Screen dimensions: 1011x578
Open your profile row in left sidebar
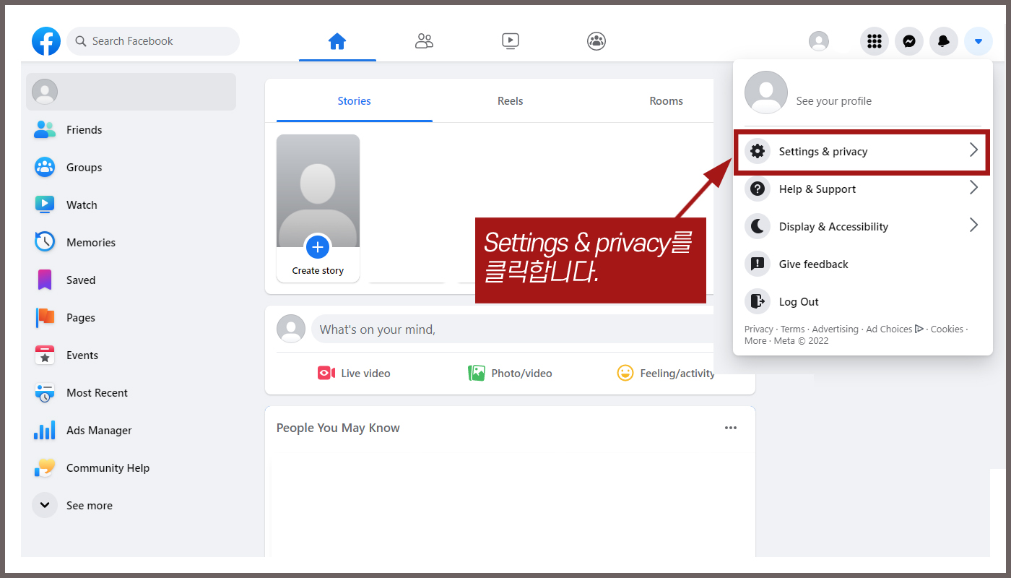(x=131, y=92)
